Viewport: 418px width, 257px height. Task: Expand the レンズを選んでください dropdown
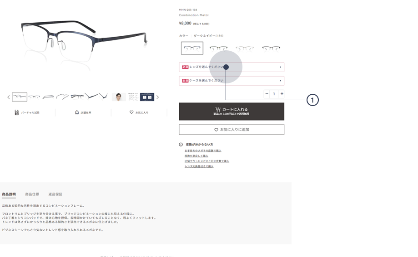tap(232, 67)
